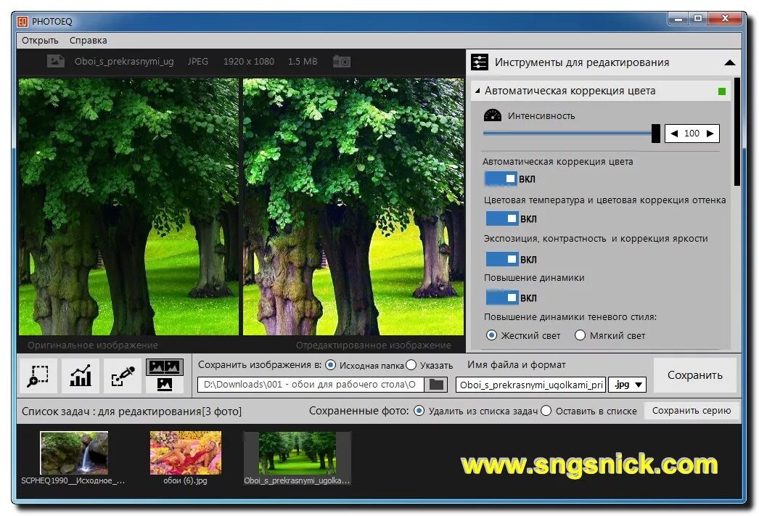This screenshot has width=759, height=516.
Task: Collapse Автоматическая коррекция цвета section
Action: click(x=477, y=91)
